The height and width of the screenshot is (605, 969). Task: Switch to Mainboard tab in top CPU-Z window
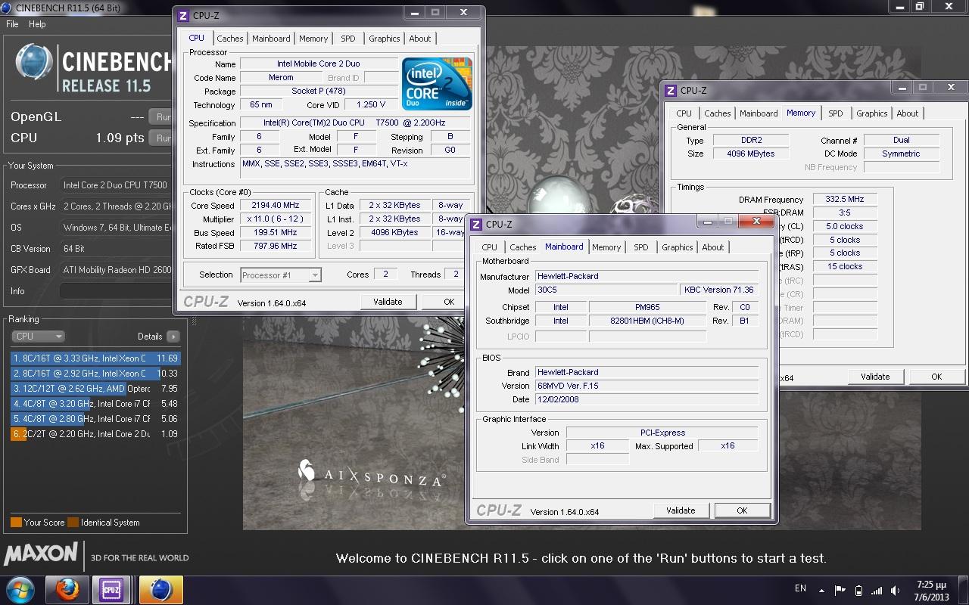[x=271, y=39]
